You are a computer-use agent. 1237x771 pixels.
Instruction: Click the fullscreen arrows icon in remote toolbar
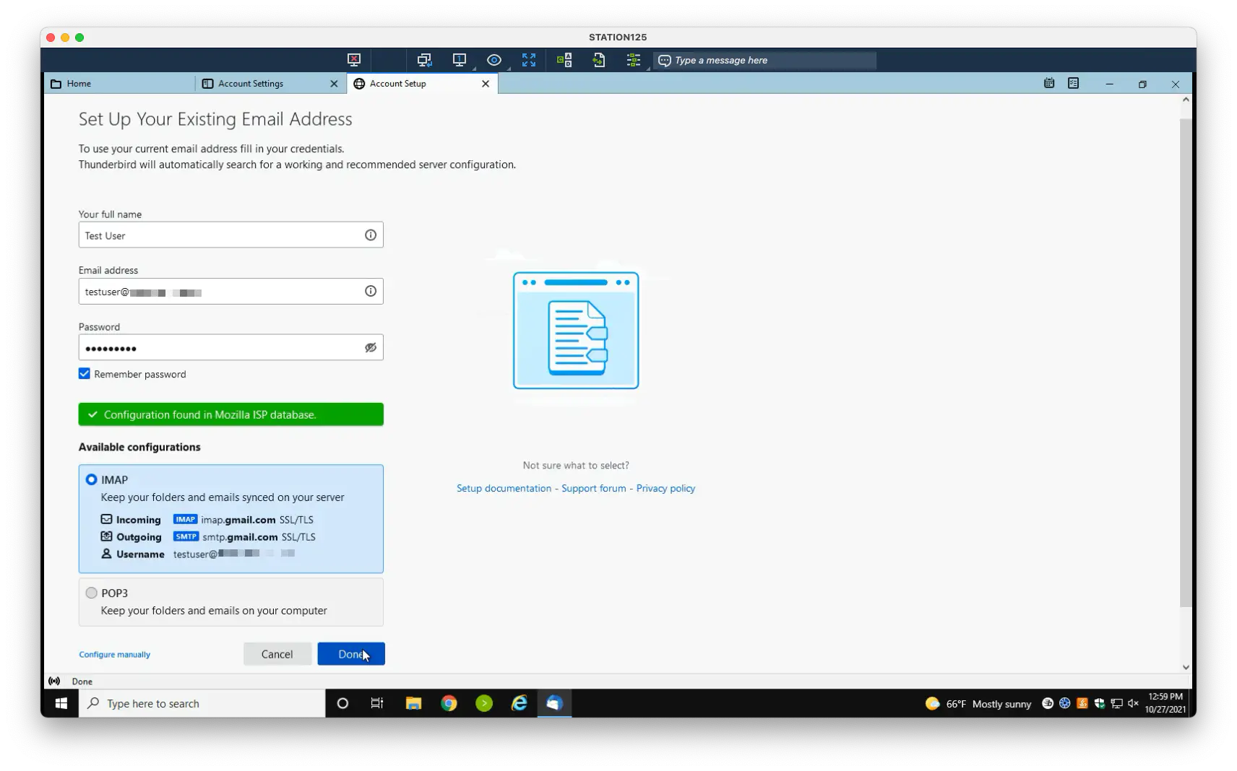click(x=529, y=61)
